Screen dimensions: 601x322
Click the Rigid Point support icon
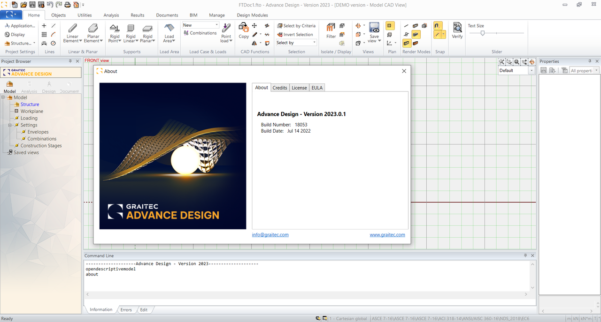pos(114,33)
